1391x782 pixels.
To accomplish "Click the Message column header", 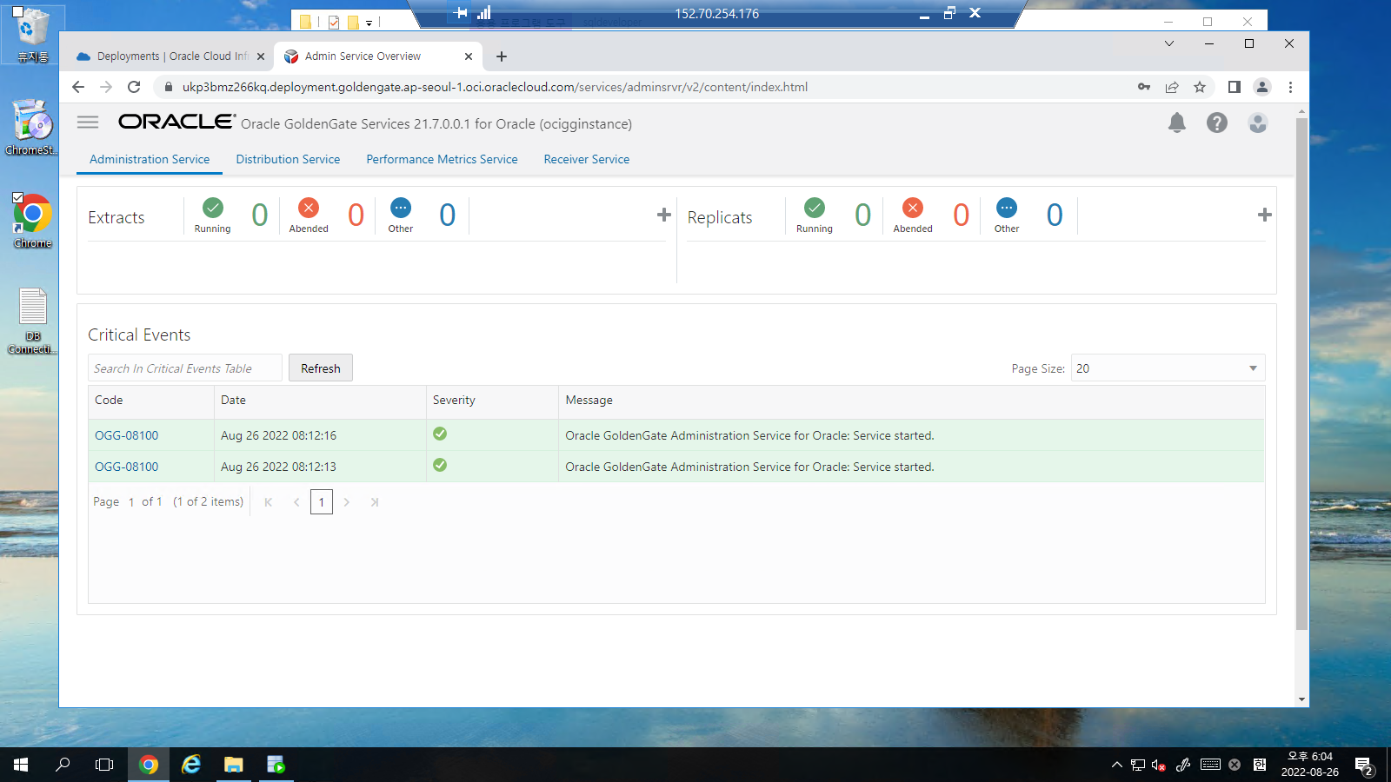I will click(x=912, y=401).
